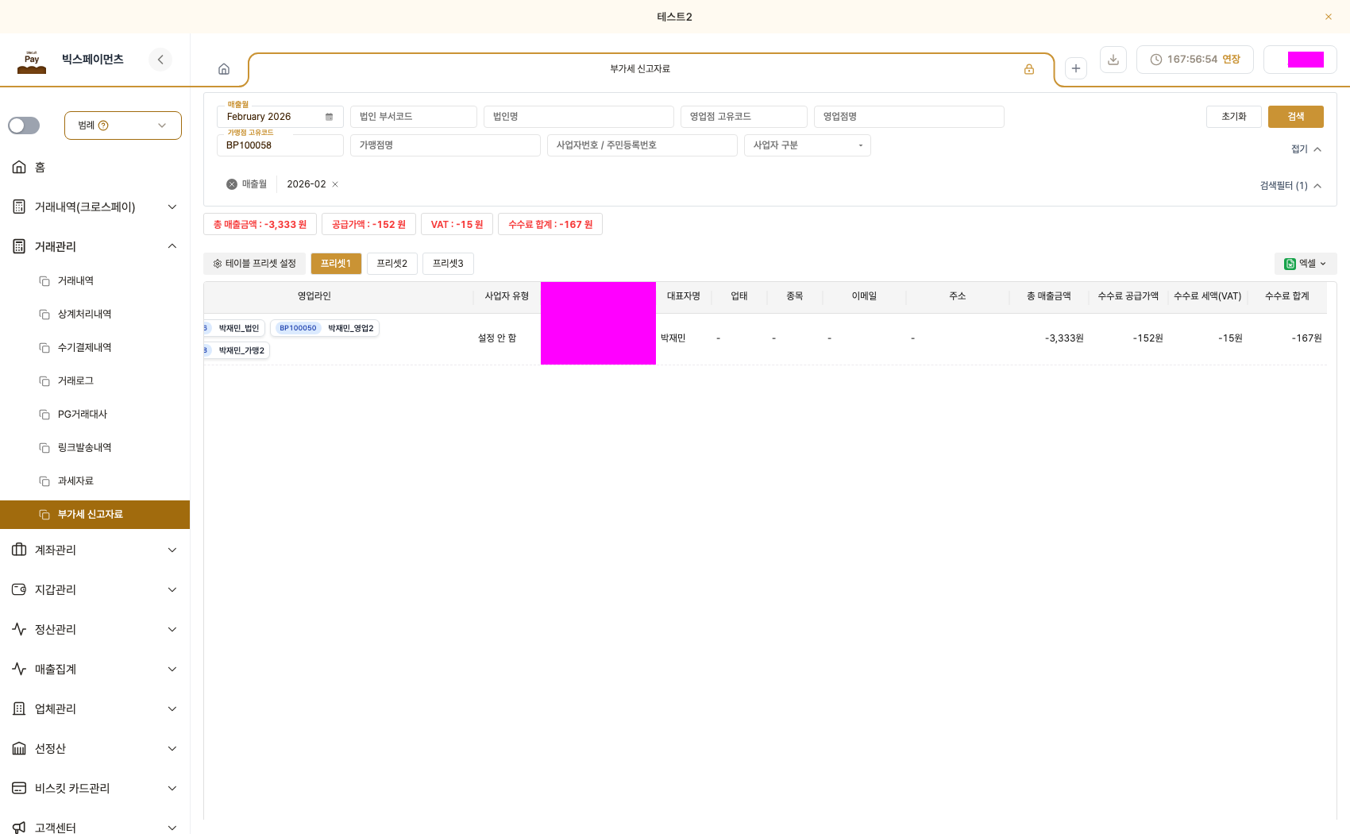Clear the 매출월 filter with the circle-x icon
This screenshot has width=1350, height=834.
pos(232,184)
